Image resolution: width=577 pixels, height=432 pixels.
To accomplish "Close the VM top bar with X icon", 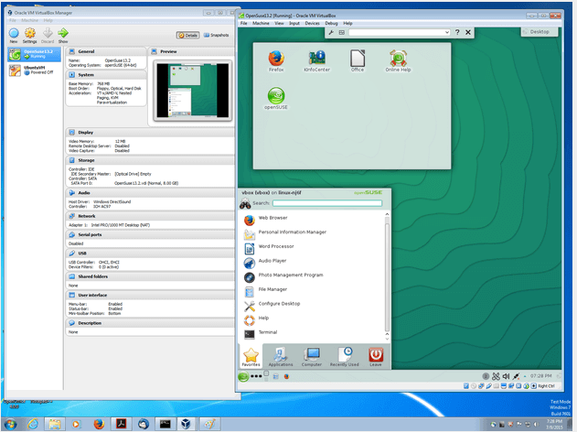I will pyautogui.click(x=468, y=32).
